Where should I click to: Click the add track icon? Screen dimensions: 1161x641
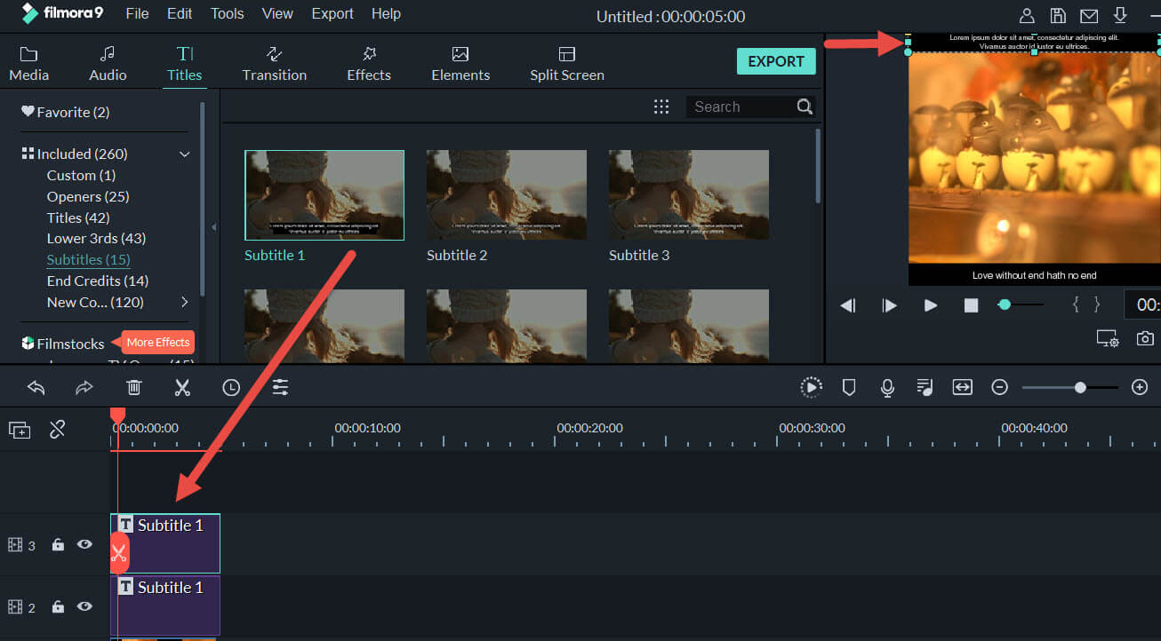click(20, 430)
